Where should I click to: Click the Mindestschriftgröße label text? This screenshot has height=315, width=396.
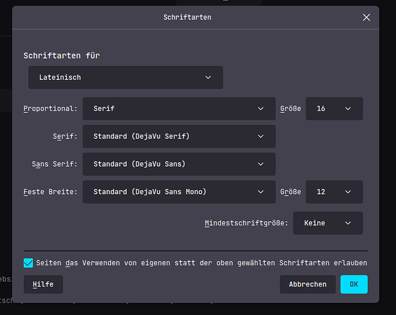tap(247, 223)
